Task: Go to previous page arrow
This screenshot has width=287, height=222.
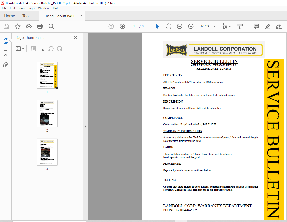Action: tap(111, 26)
